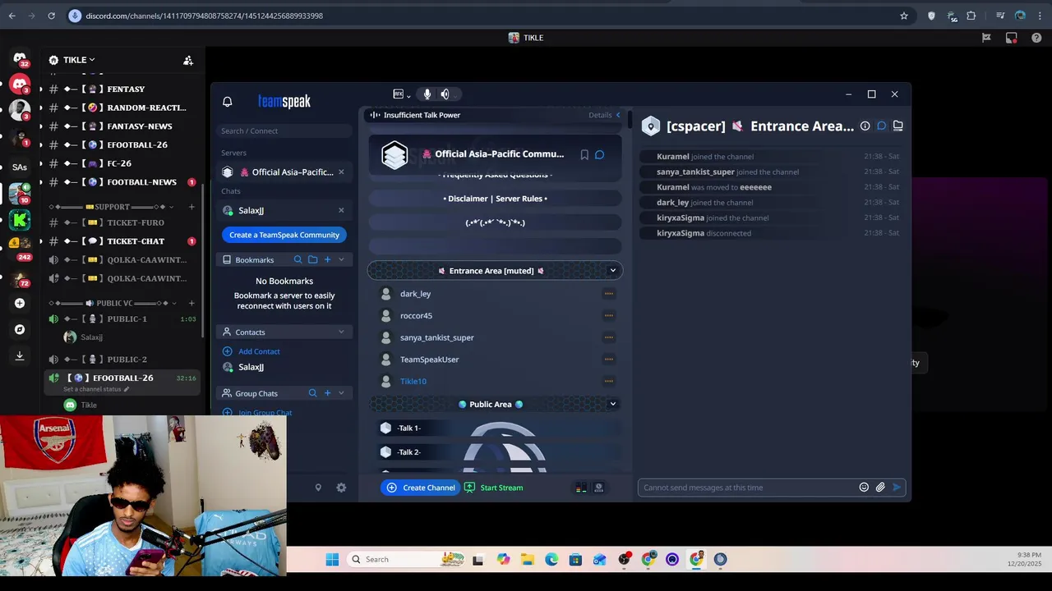Viewport: 1052px width, 591px height.
Task: Open audio level meter icon
Action: click(581, 488)
